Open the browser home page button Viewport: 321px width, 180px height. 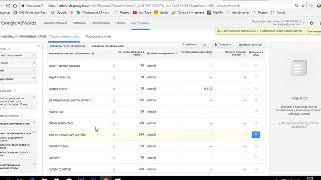(x=15, y=5)
